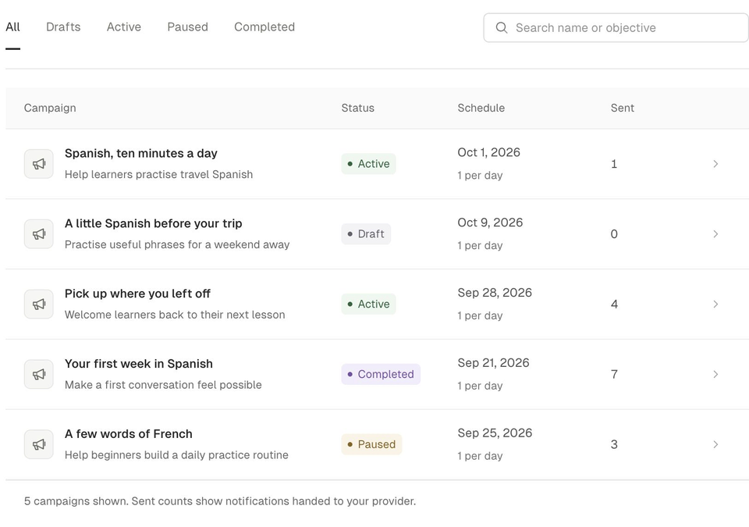The height and width of the screenshot is (527, 749).
Task: Click objective Help beginners build a daily practice routine
Action: pos(176,455)
